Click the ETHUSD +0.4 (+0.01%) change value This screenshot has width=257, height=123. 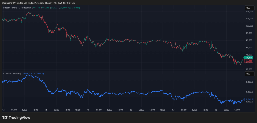(x=37, y=74)
